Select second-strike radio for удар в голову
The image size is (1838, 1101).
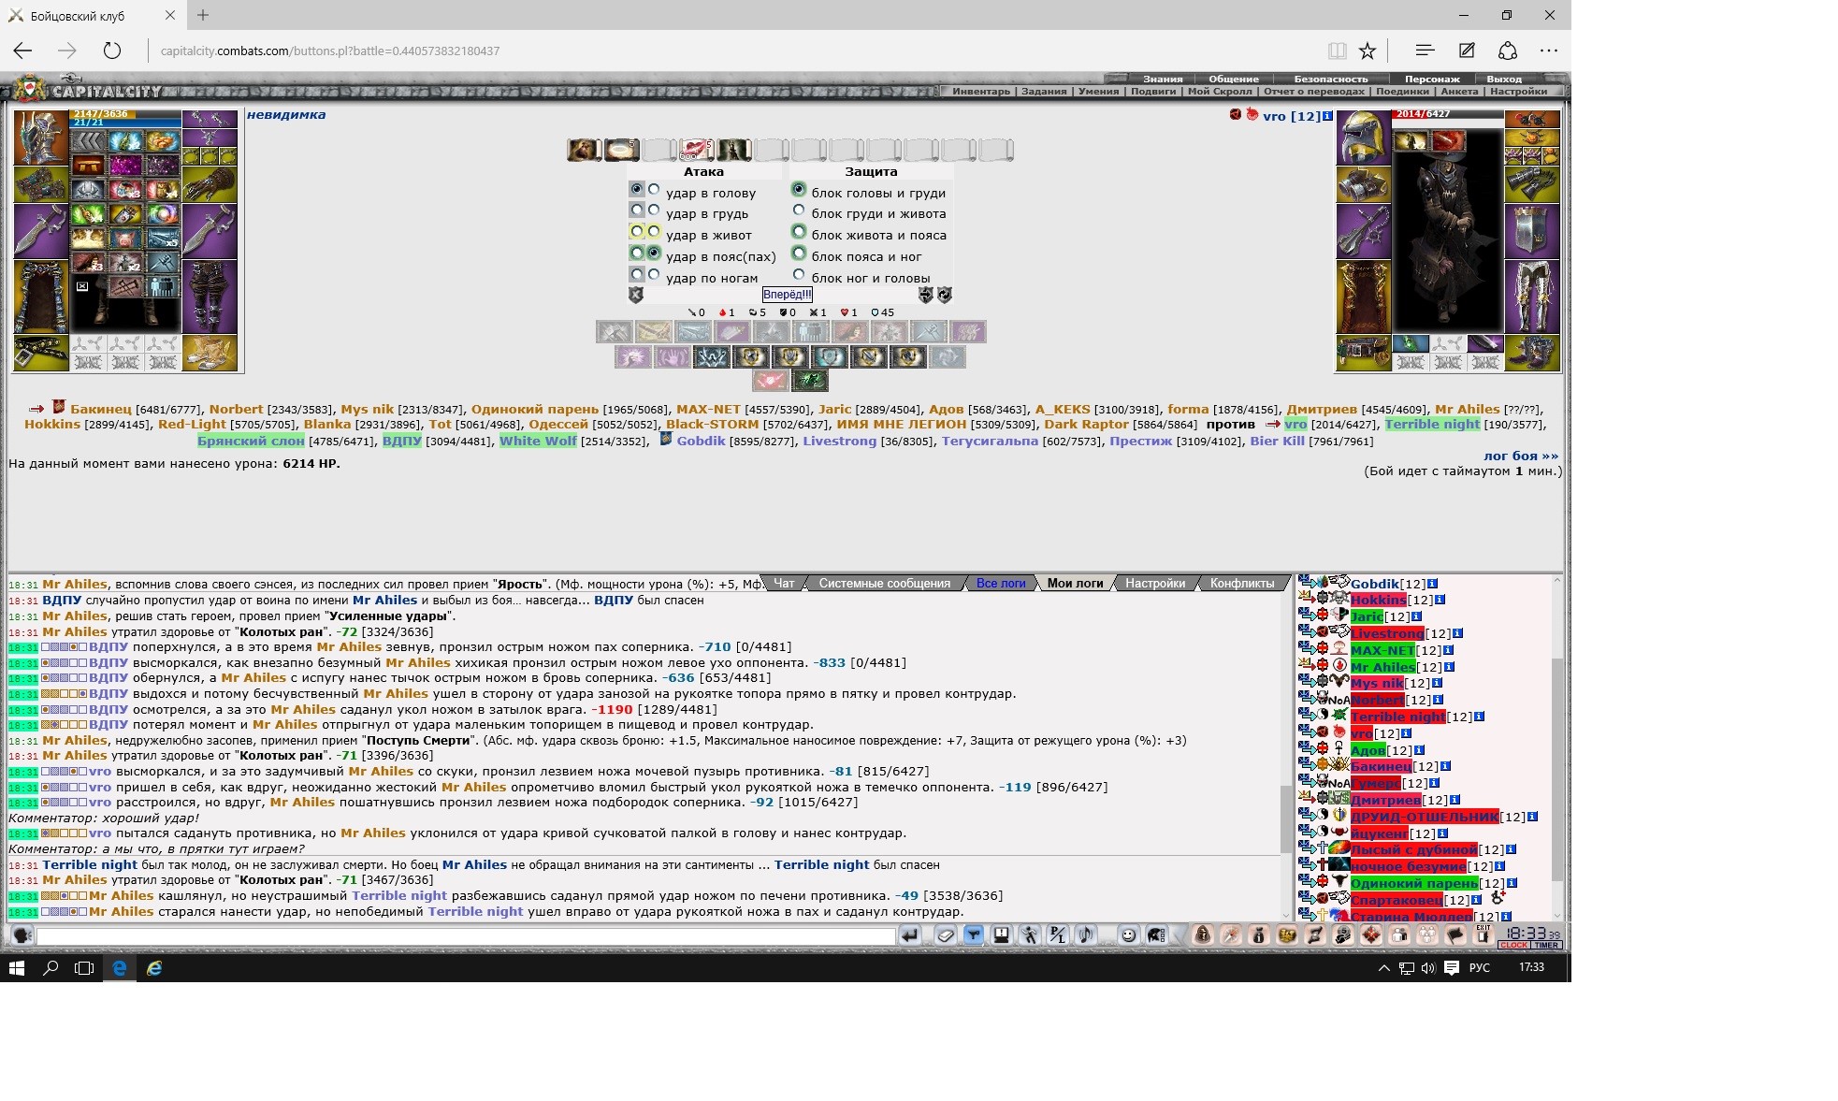coord(654,189)
